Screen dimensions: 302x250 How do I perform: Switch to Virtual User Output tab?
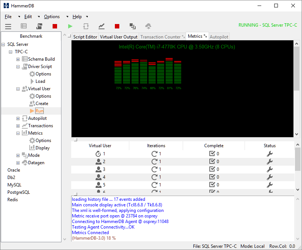pos(119,37)
